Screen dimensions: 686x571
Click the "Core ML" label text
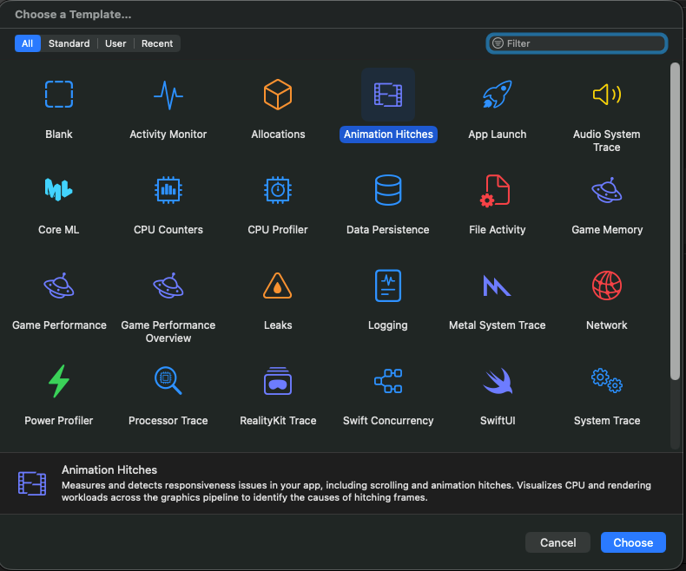tap(59, 230)
